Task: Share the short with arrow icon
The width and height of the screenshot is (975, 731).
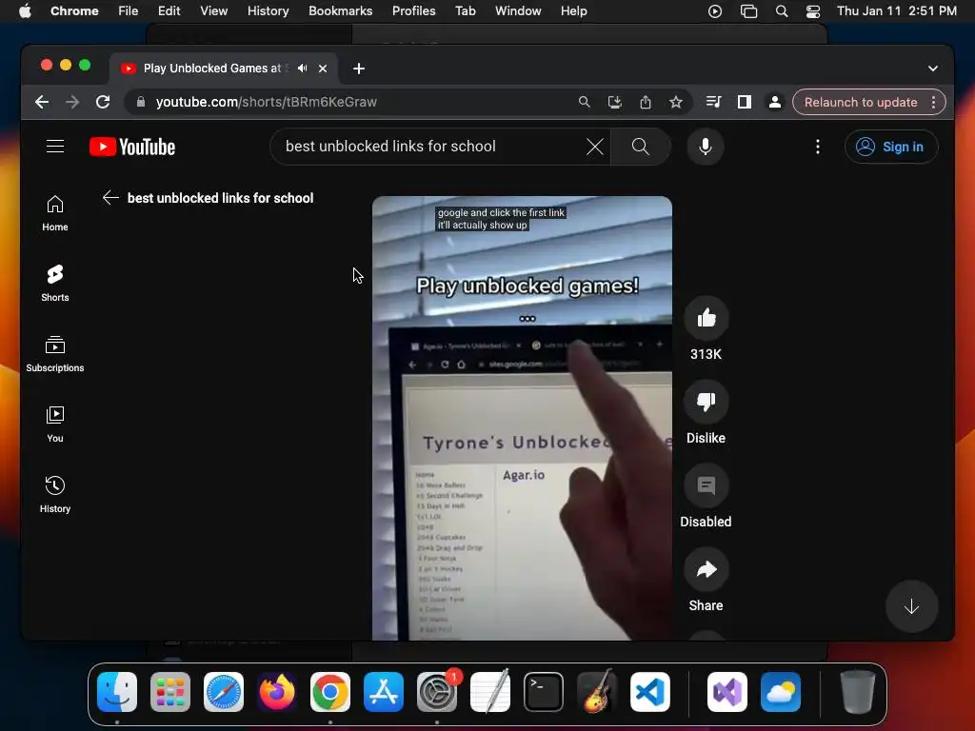Action: click(x=706, y=569)
